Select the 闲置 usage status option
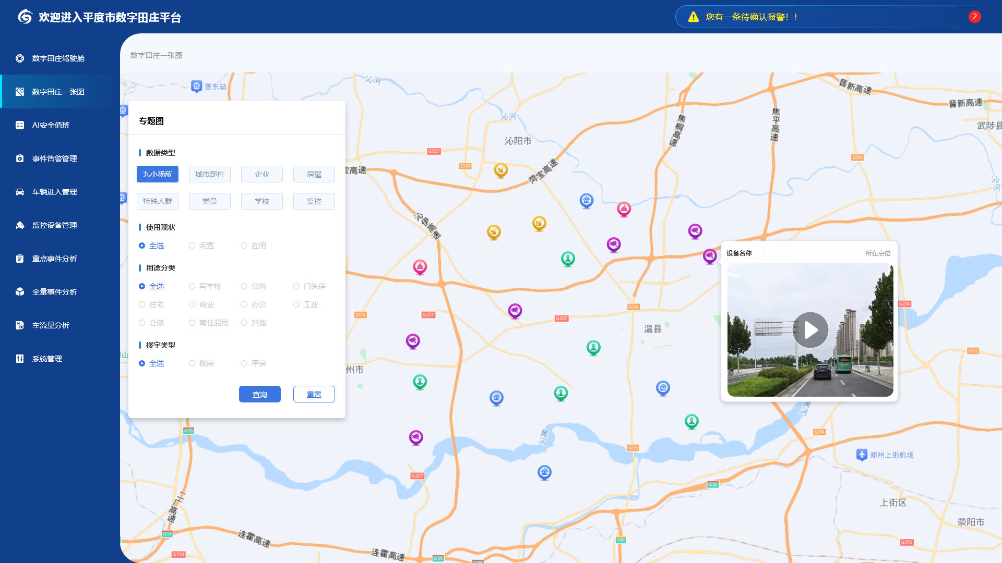 tap(201, 246)
